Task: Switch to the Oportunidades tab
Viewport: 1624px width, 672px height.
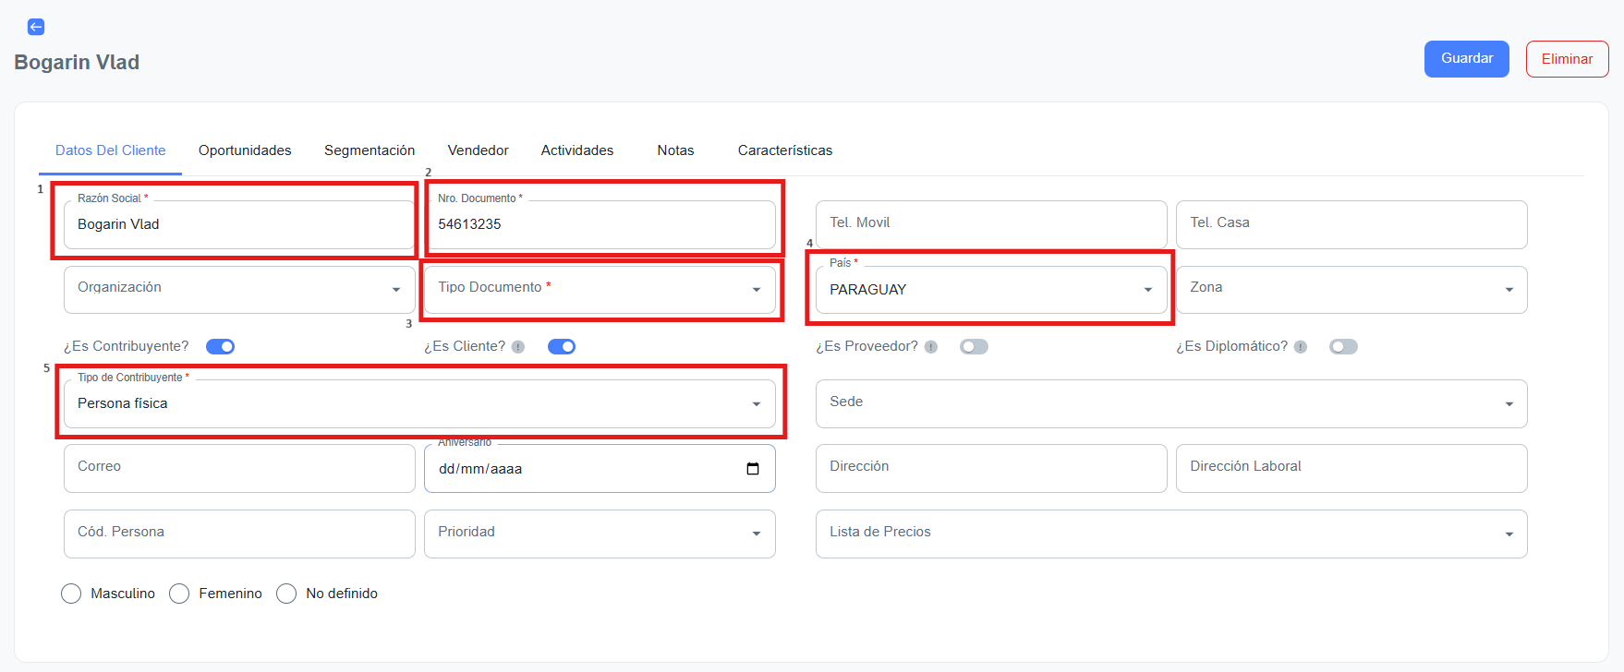Action: 245,150
